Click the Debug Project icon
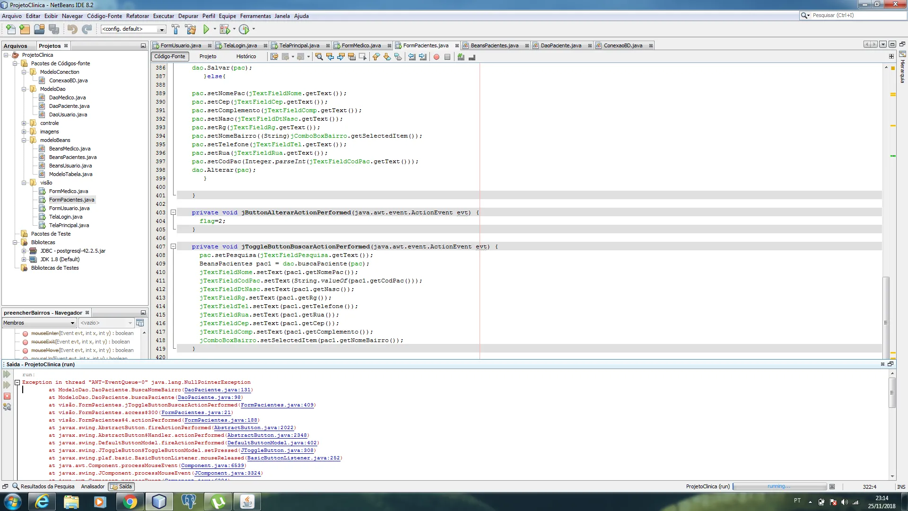 click(225, 29)
